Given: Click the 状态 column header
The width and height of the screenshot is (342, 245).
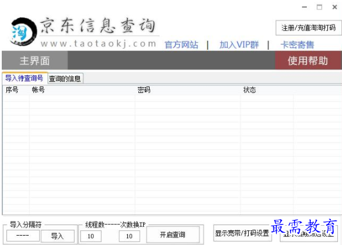Looking at the screenshot, I should [267, 90].
